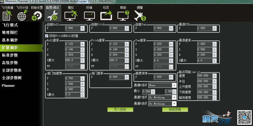Open the 终端 terminal icon
Viewport: 253px width, 126px height.
(x=89, y=16)
